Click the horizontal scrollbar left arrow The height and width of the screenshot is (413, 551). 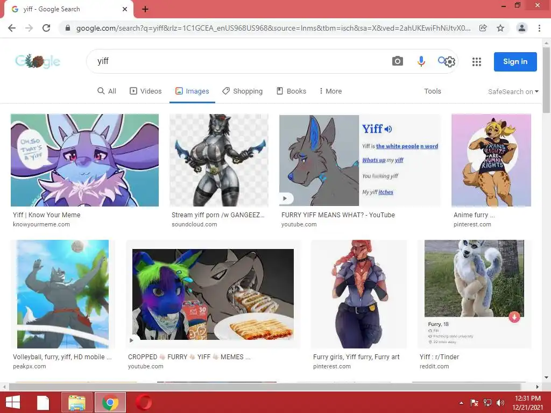coord(4,387)
